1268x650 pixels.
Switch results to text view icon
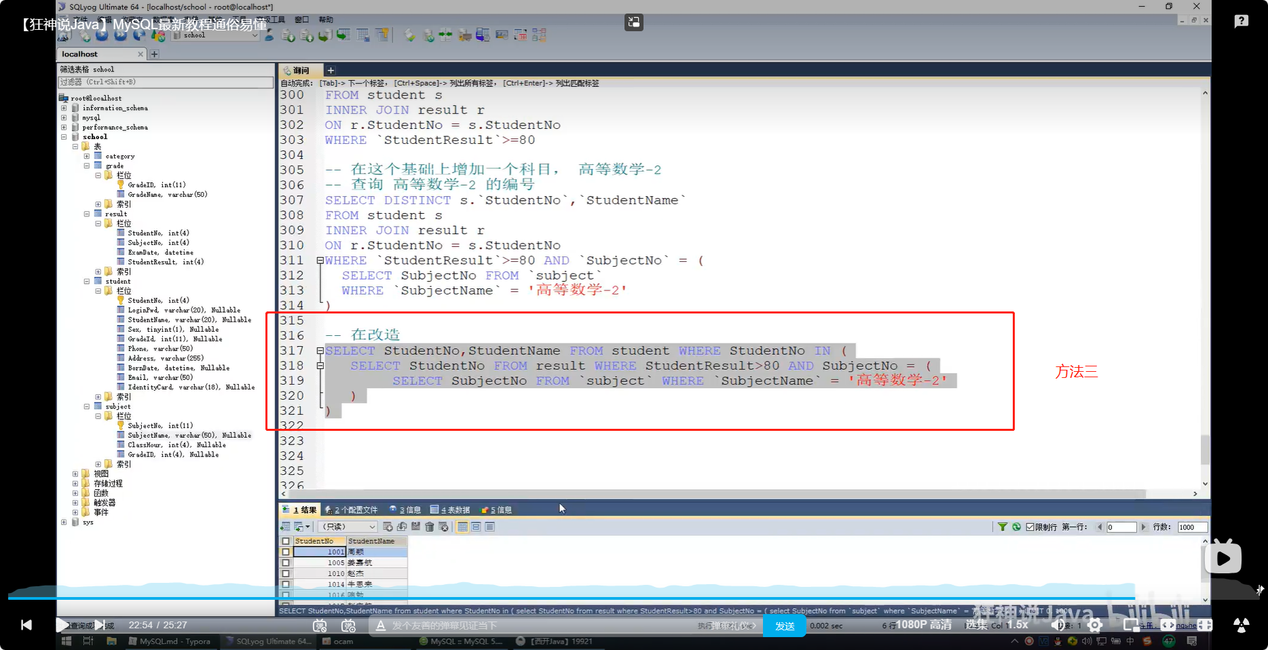(490, 527)
